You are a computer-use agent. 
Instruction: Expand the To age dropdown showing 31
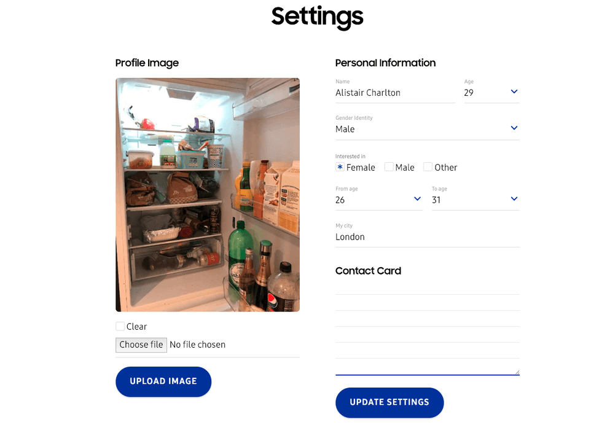tap(475, 200)
